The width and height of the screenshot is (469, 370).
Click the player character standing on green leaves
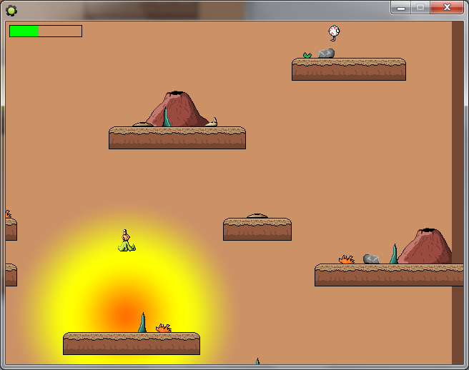click(x=127, y=241)
